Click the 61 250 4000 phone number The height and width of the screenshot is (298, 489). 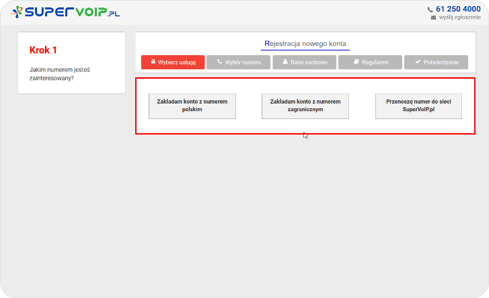(x=458, y=9)
